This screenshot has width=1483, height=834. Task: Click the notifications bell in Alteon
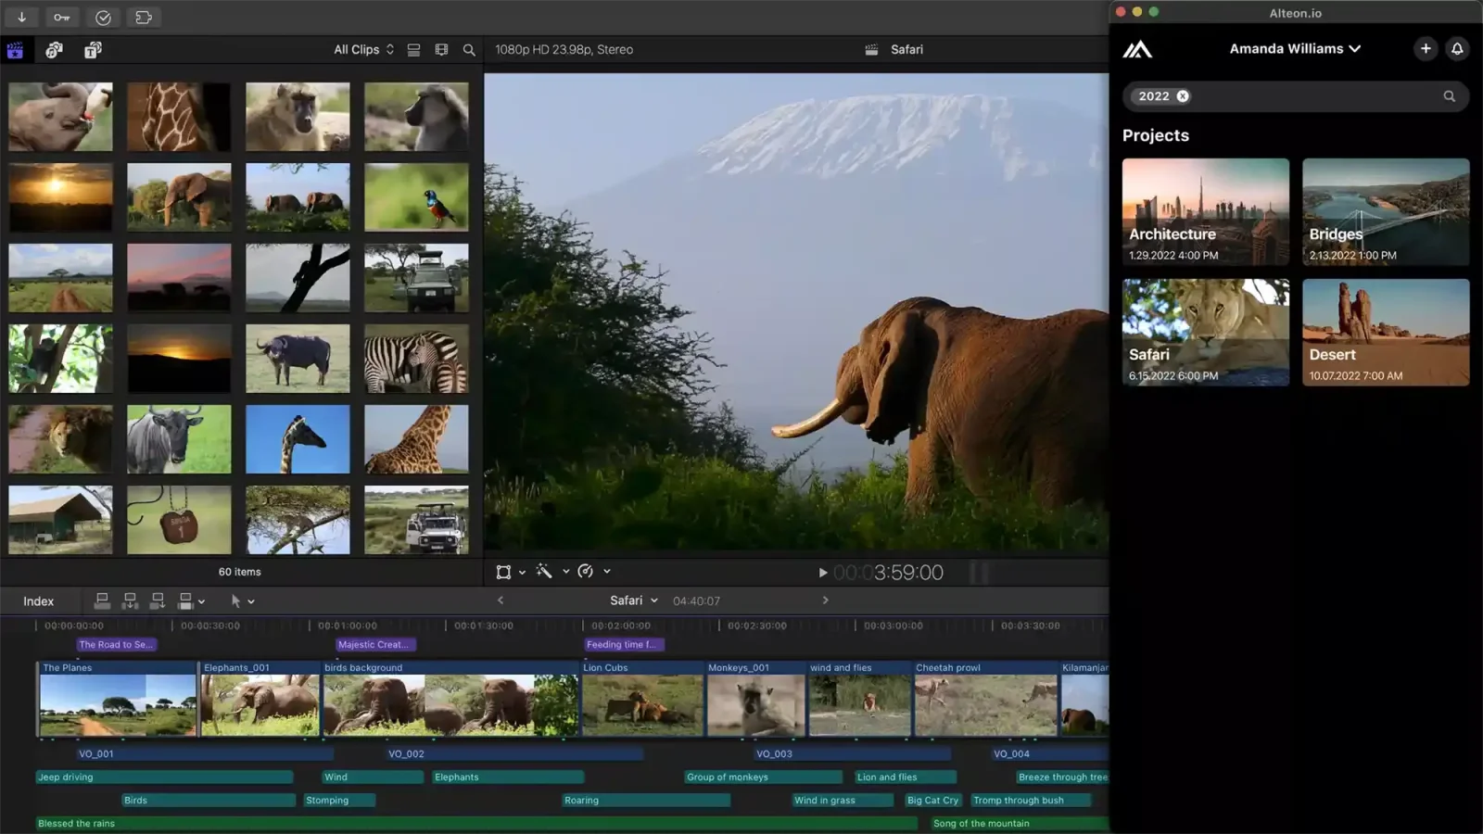(x=1457, y=48)
